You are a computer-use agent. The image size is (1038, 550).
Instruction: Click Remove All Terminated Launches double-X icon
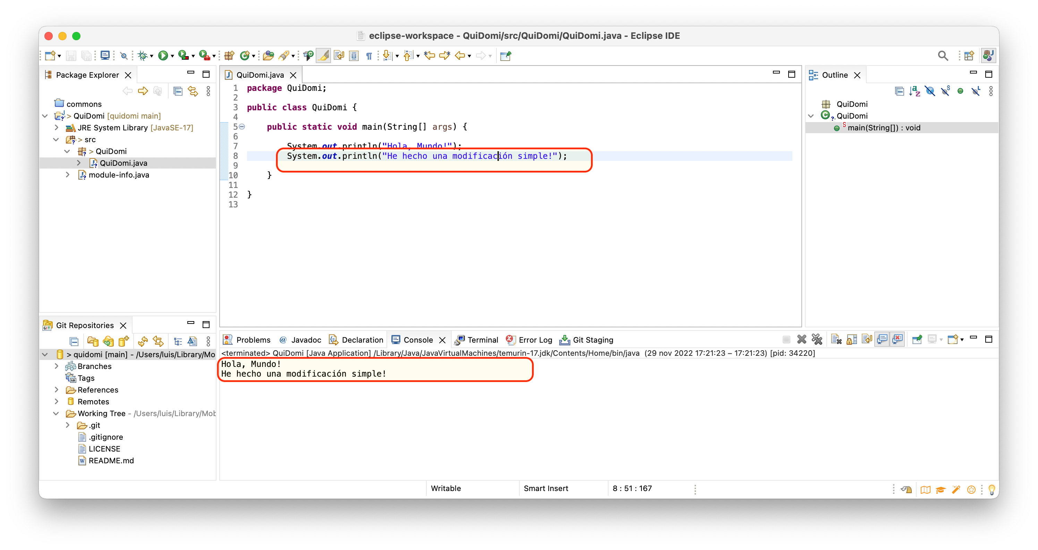(817, 340)
